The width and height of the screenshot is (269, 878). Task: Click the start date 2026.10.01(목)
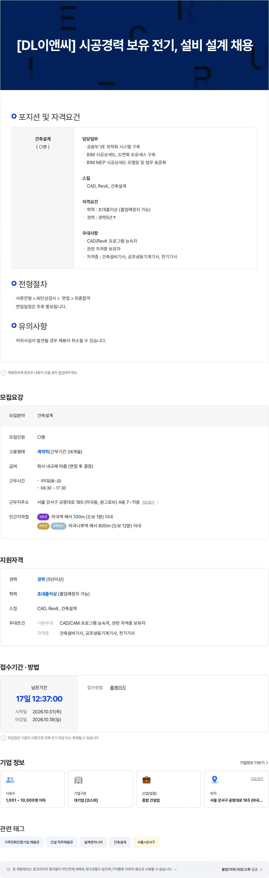click(47, 712)
